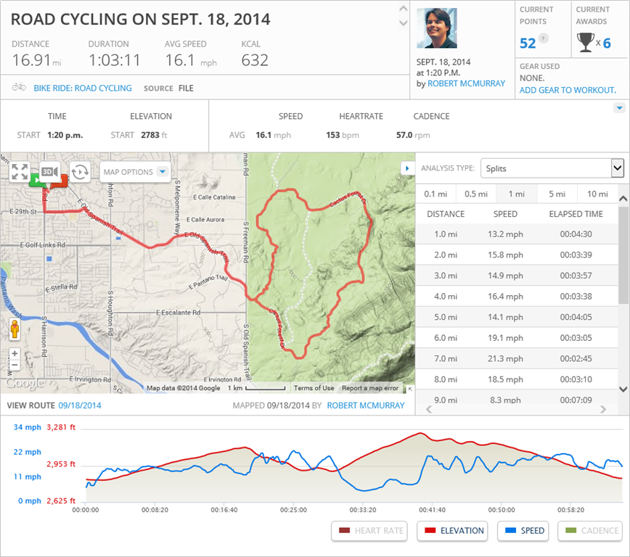Zoom out on the map
The width and height of the screenshot is (630, 557).
pyautogui.click(x=15, y=366)
